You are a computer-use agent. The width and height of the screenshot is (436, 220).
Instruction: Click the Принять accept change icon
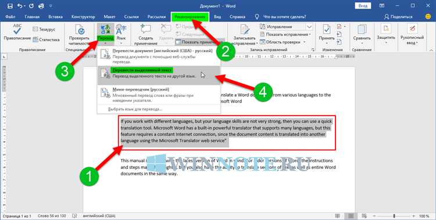(x=327, y=29)
